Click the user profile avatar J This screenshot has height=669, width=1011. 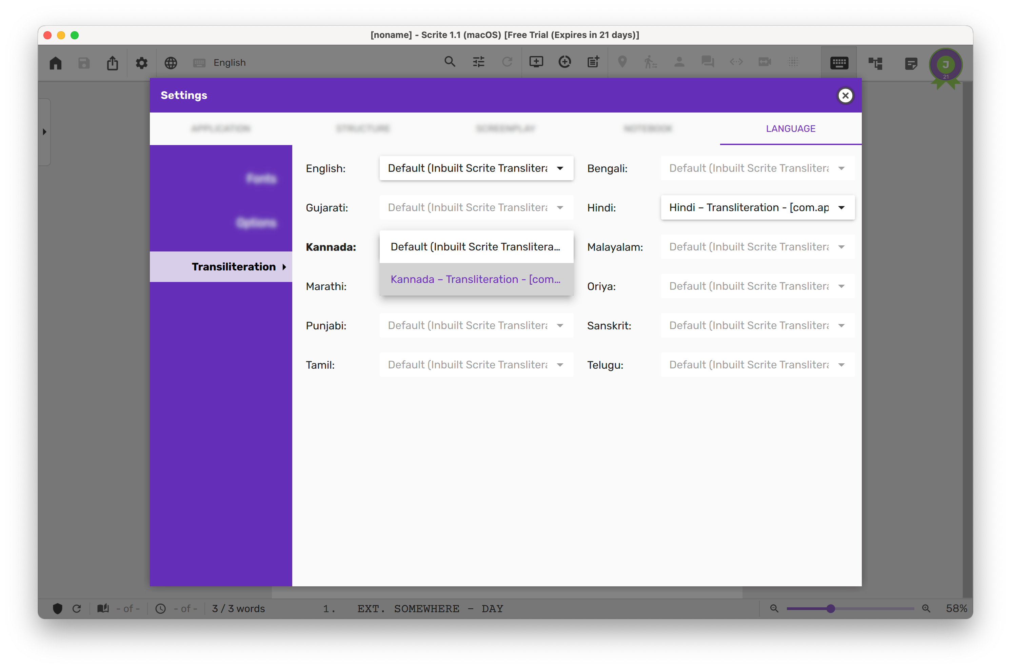pos(946,65)
